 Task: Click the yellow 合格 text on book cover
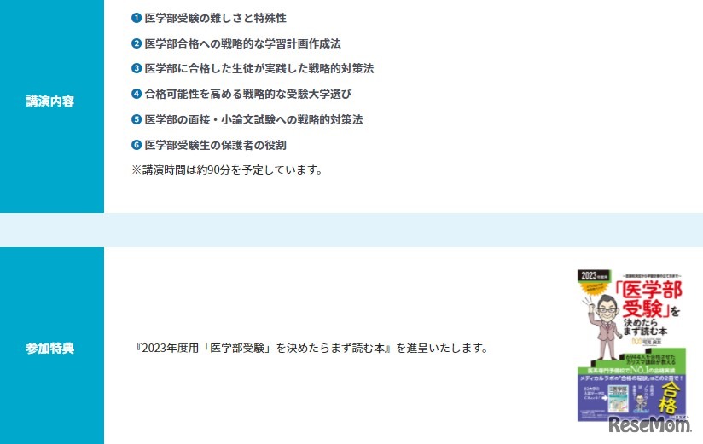tap(667, 397)
